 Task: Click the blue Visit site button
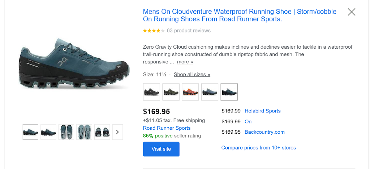click(161, 149)
